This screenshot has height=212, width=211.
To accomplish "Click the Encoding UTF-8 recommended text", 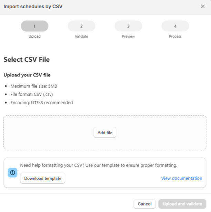I will (x=41, y=103).
